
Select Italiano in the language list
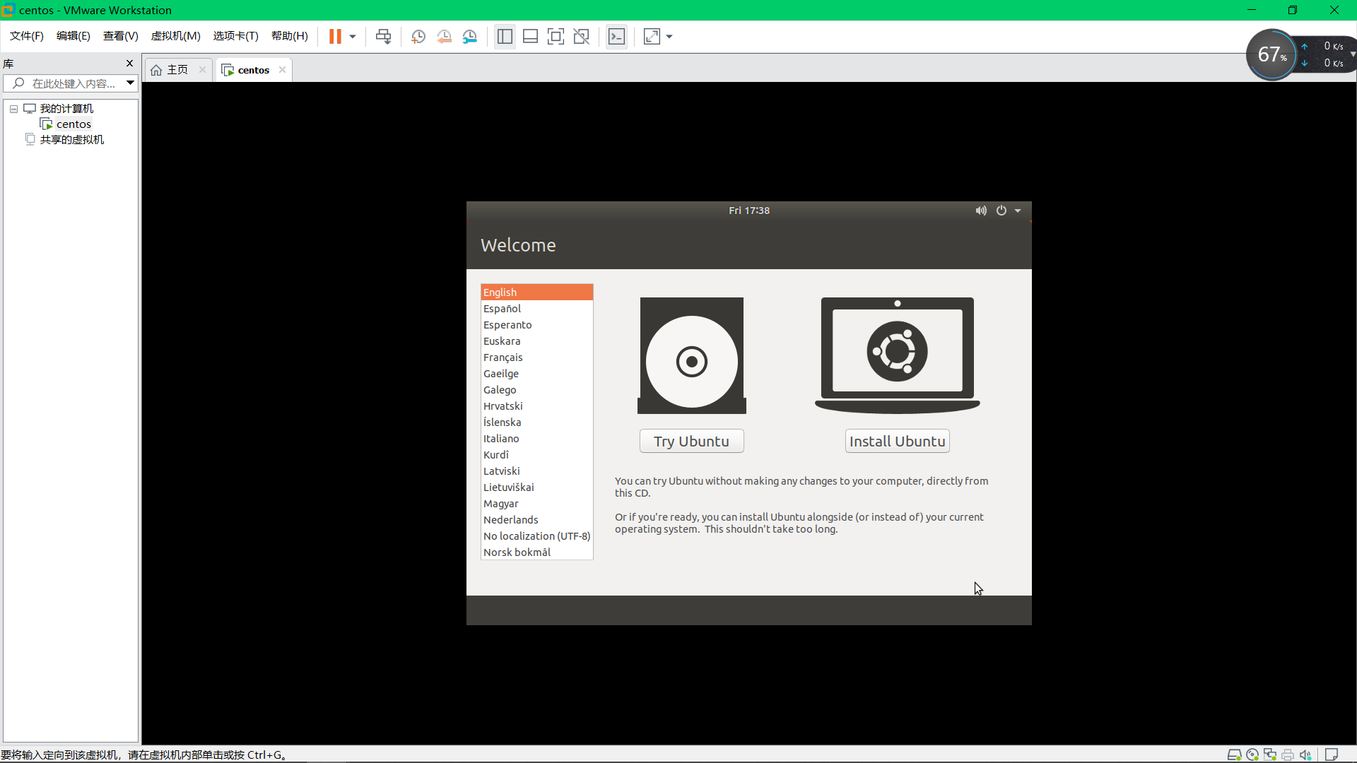pos(536,439)
